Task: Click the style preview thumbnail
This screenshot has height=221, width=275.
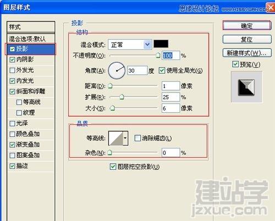Action: pyautogui.click(x=246, y=87)
